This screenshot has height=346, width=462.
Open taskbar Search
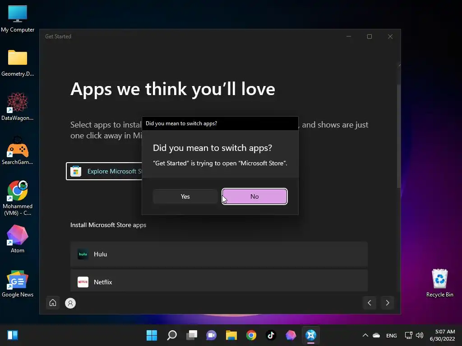(x=172, y=335)
